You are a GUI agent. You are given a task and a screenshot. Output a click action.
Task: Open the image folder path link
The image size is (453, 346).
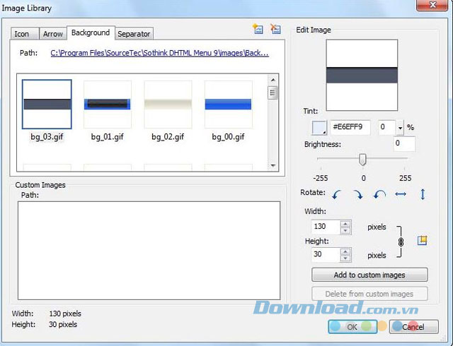[159, 52]
